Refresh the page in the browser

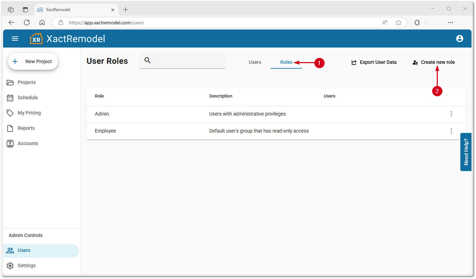[27, 23]
